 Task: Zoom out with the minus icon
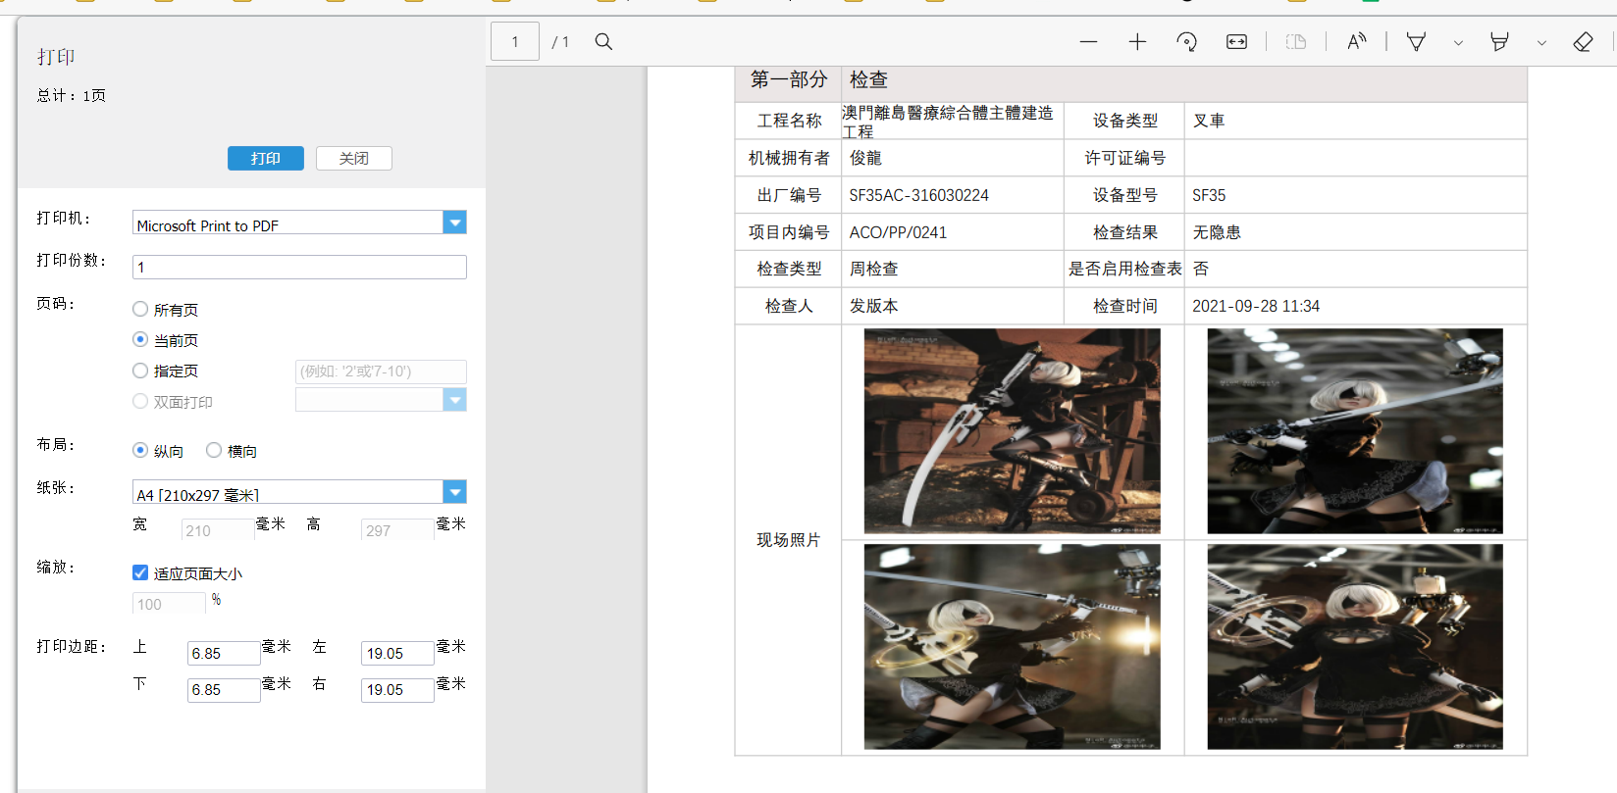pos(1088,41)
